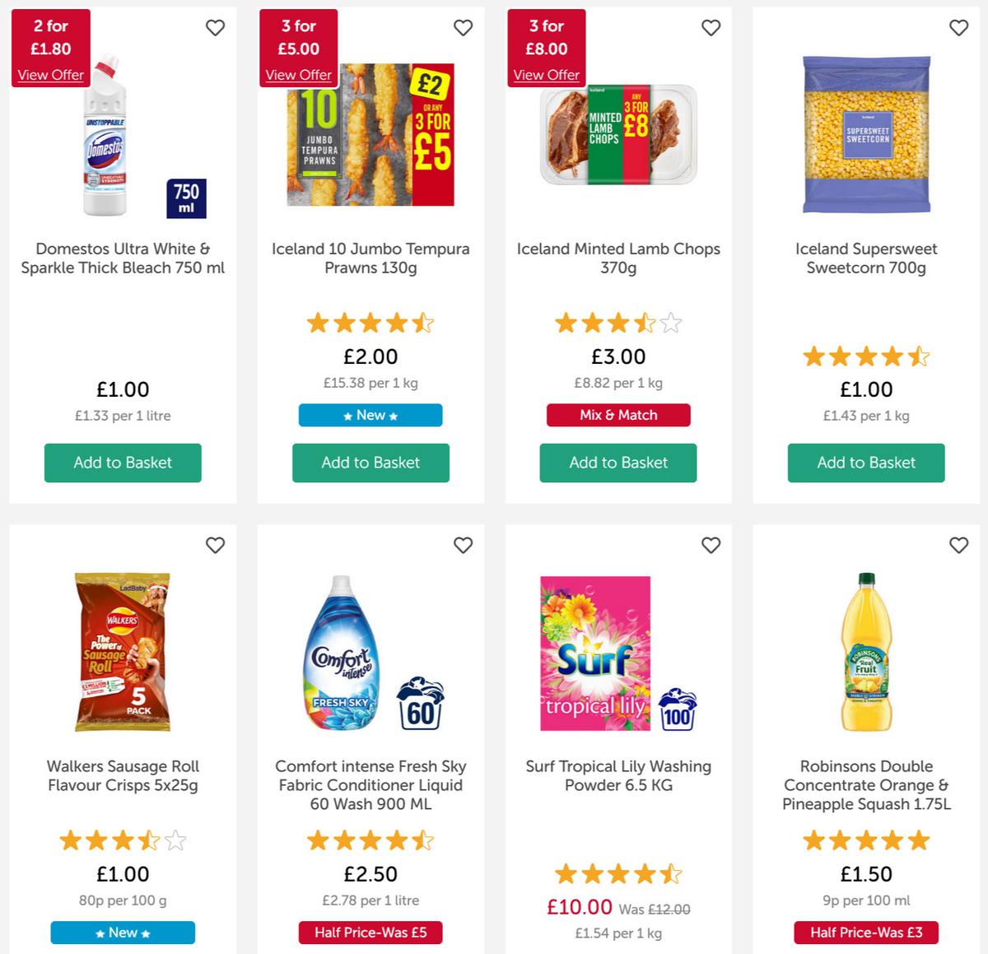Favourite the Robinsons Orange & Pineapple Squash
Viewport: 988px width, 954px height.
[x=958, y=545]
